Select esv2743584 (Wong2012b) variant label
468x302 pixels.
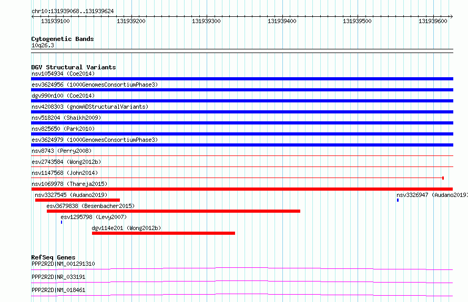click(x=66, y=162)
